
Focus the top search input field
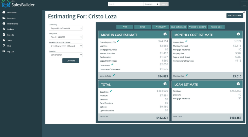126,4
